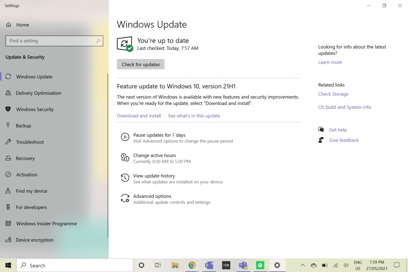The width and height of the screenshot is (408, 272).
Task: Click OneDrive cloud tray icon
Action: coord(314,265)
